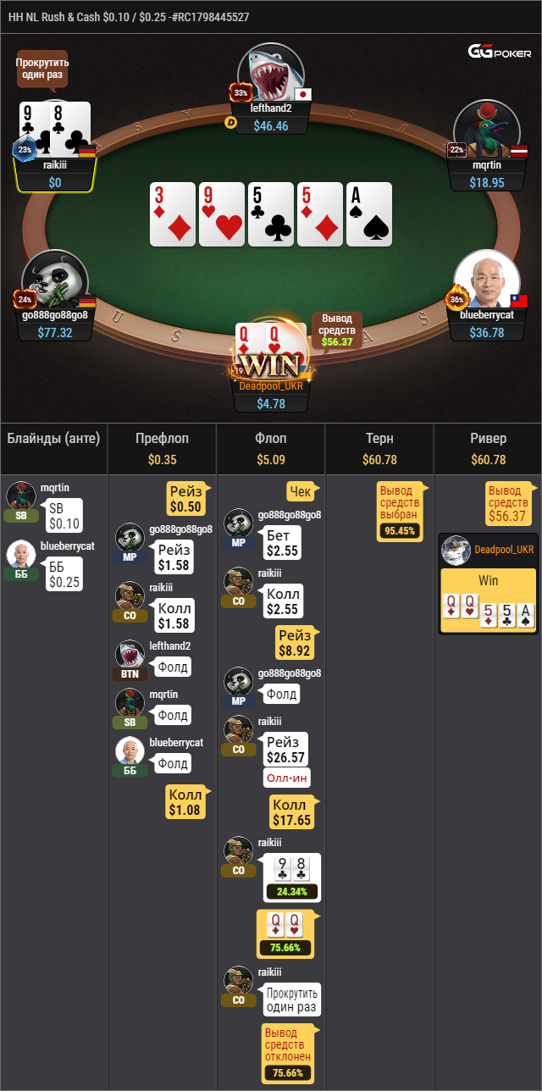Open lefthand2's shark avatar
542x1091 pixels.
pos(270,74)
